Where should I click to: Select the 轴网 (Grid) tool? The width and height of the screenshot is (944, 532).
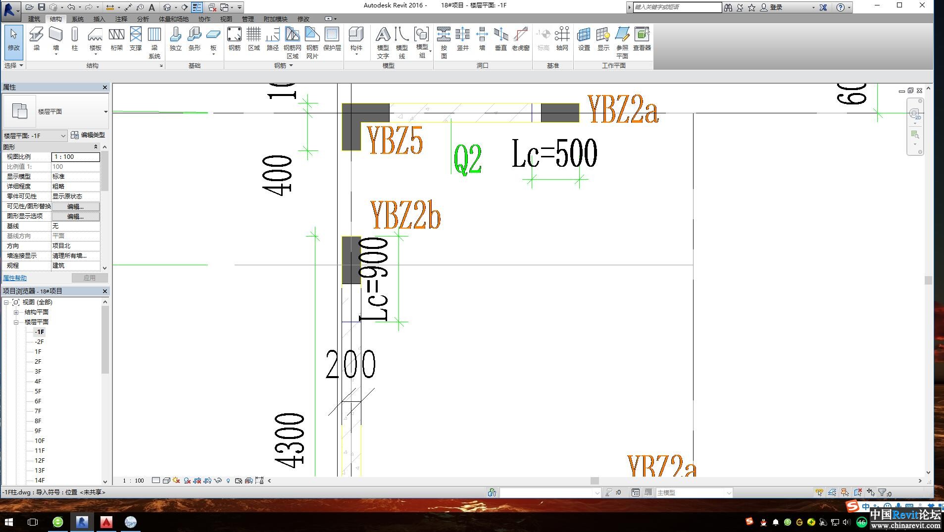(562, 39)
